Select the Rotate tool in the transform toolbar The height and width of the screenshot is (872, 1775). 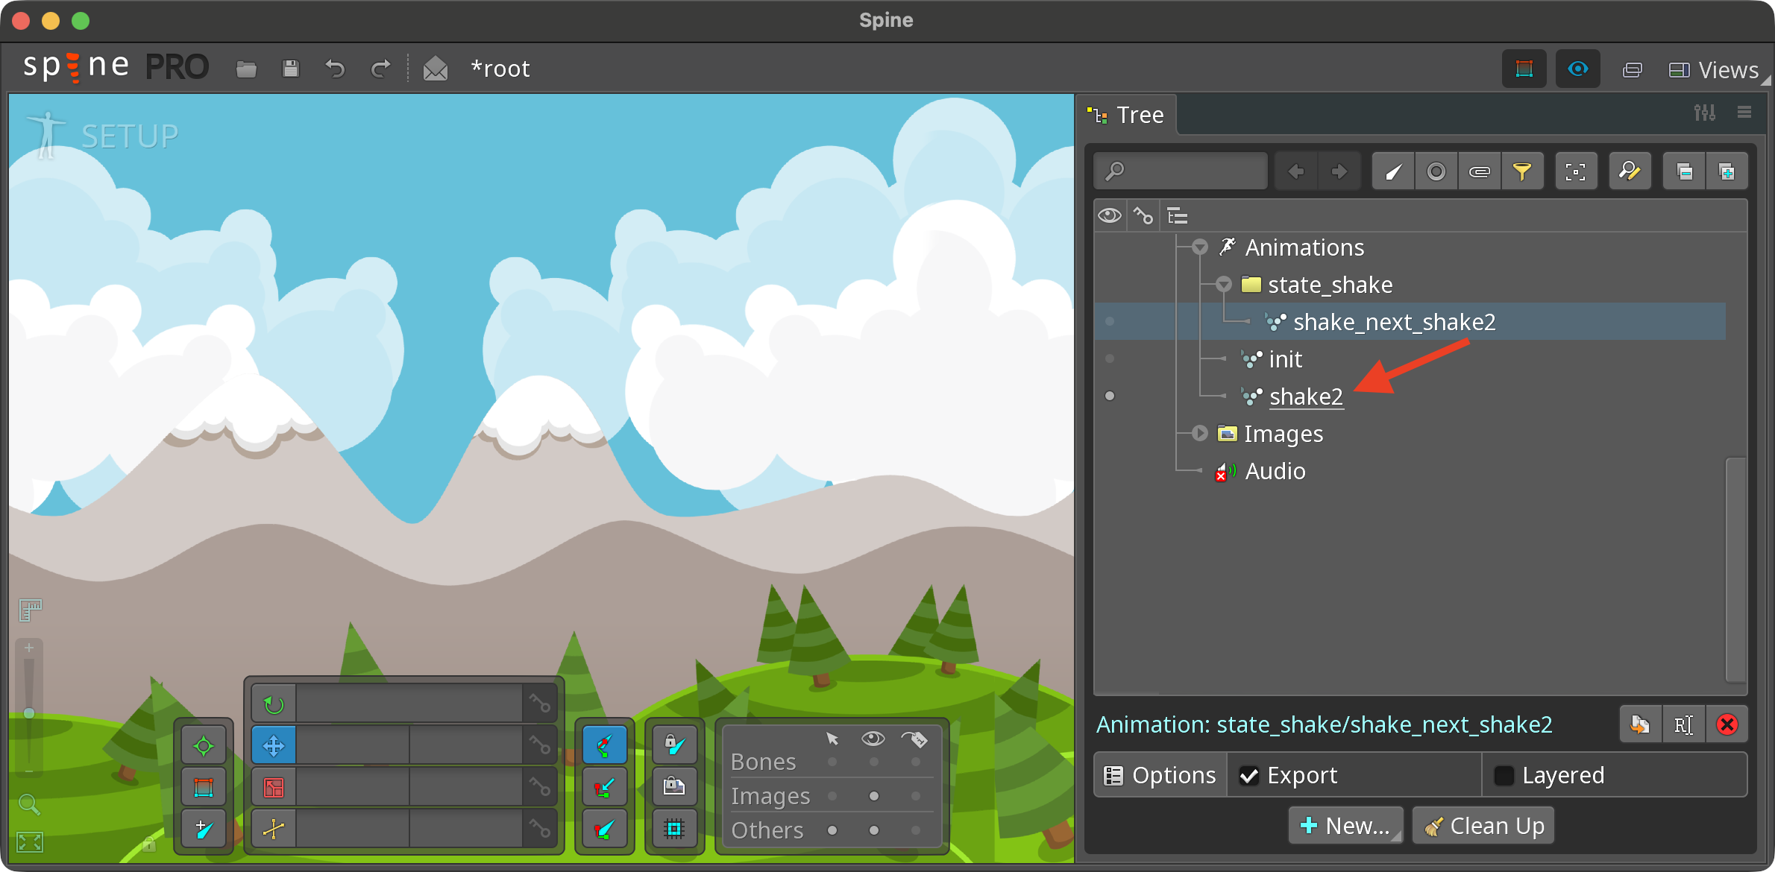272,703
